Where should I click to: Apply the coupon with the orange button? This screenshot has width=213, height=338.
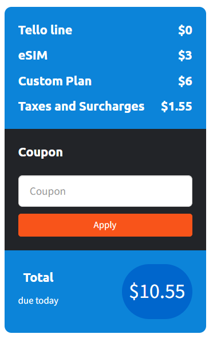[x=105, y=225]
